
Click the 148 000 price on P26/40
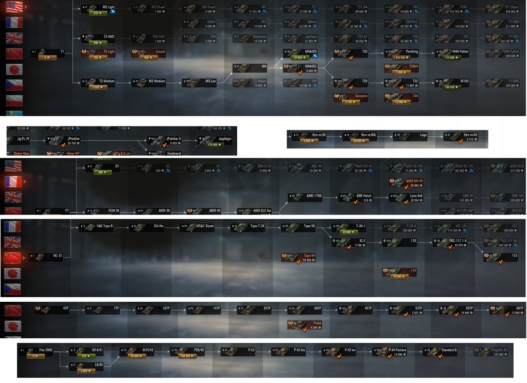pos(187,356)
